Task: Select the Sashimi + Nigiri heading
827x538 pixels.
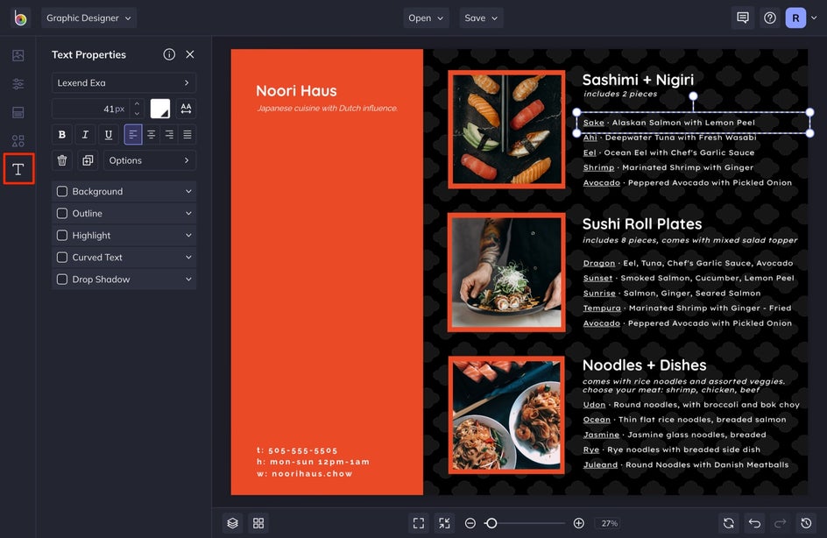Action: coord(638,80)
